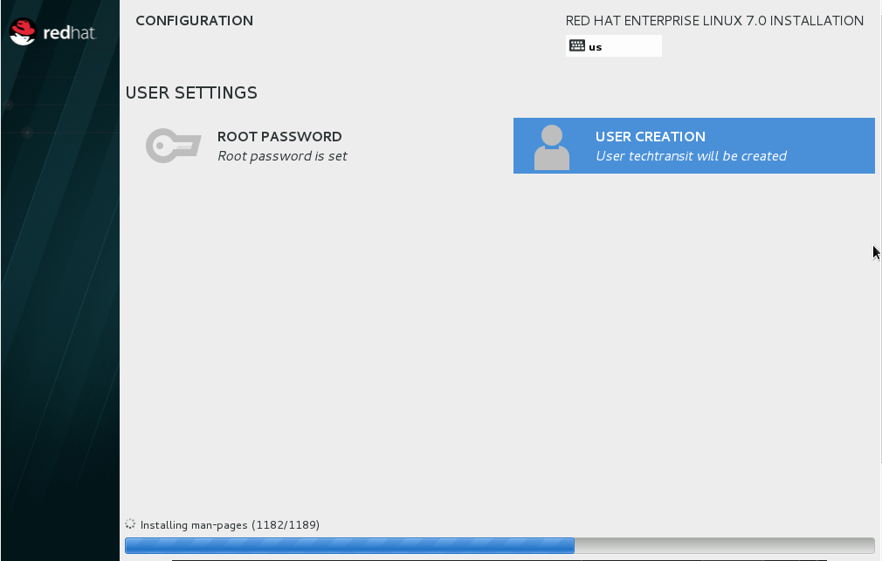Click the keyboard layout icon
Image resolution: width=882 pixels, height=561 pixels.
[x=577, y=45]
